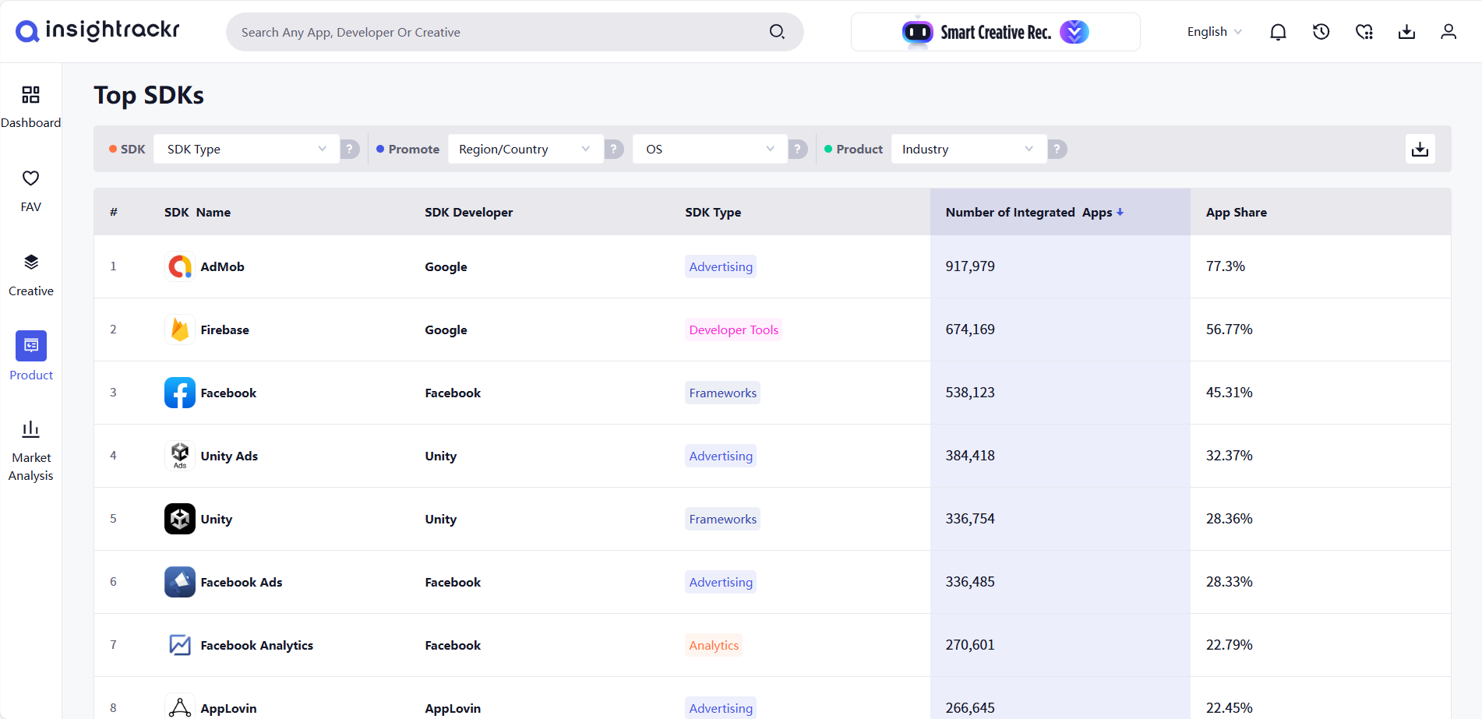1482x719 pixels.
Task: Select the FAV sidebar icon
Action: (x=30, y=189)
